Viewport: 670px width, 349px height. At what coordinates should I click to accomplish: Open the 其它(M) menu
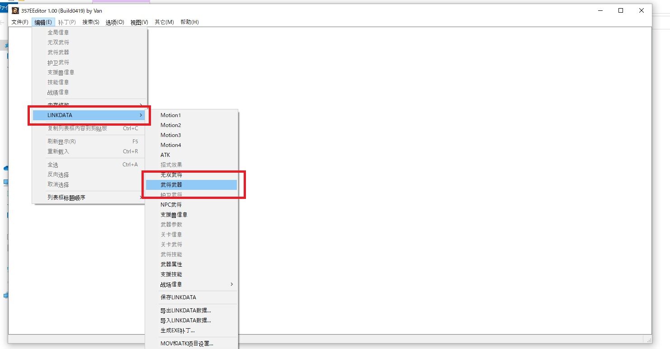click(164, 22)
